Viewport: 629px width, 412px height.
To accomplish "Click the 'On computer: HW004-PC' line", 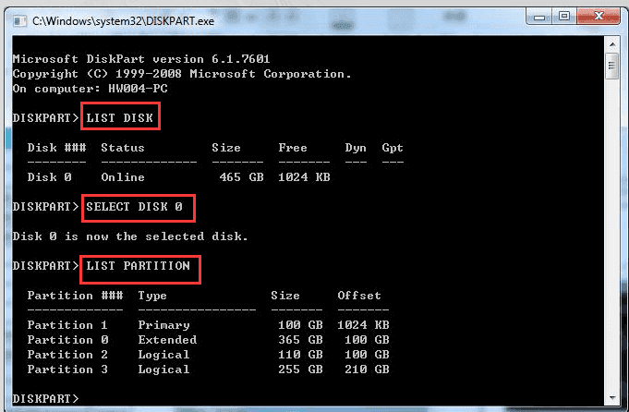I will tap(90, 89).
